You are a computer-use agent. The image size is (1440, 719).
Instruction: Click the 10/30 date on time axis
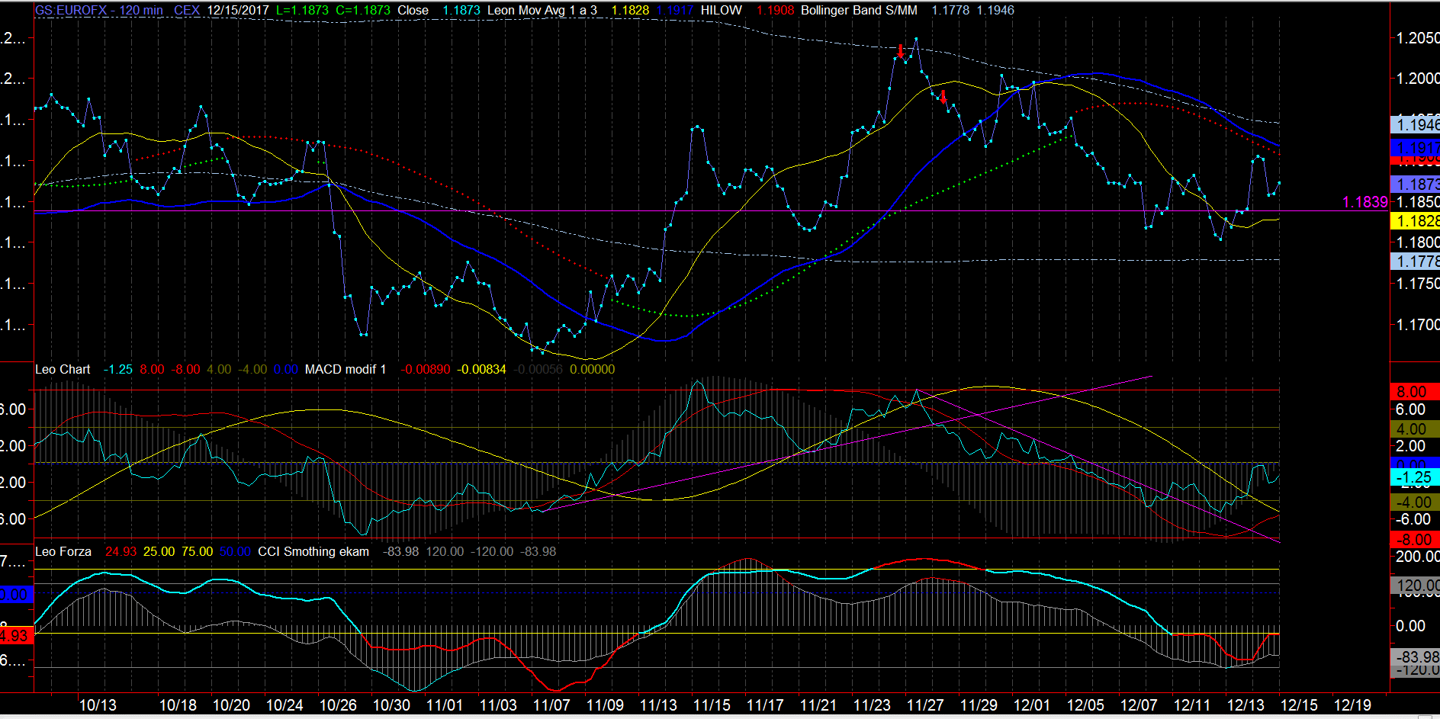click(391, 706)
